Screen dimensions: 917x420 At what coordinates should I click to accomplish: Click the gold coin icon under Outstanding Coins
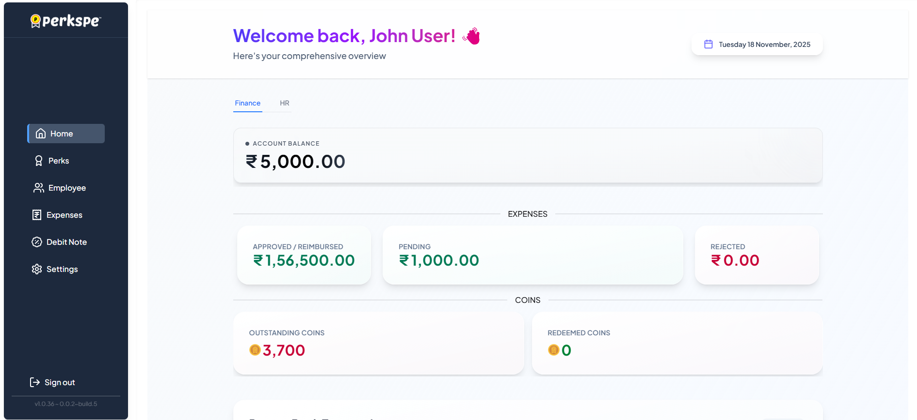(255, 350)
